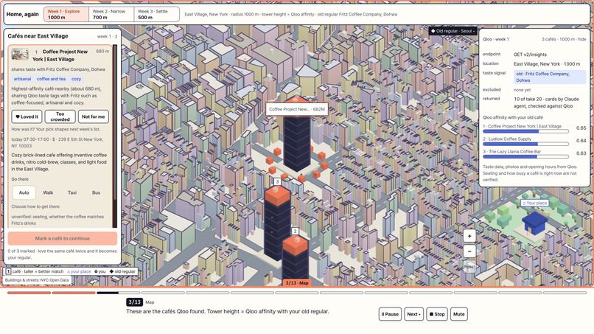Click the 239 E 5th St address line

[x=57, y=142]
